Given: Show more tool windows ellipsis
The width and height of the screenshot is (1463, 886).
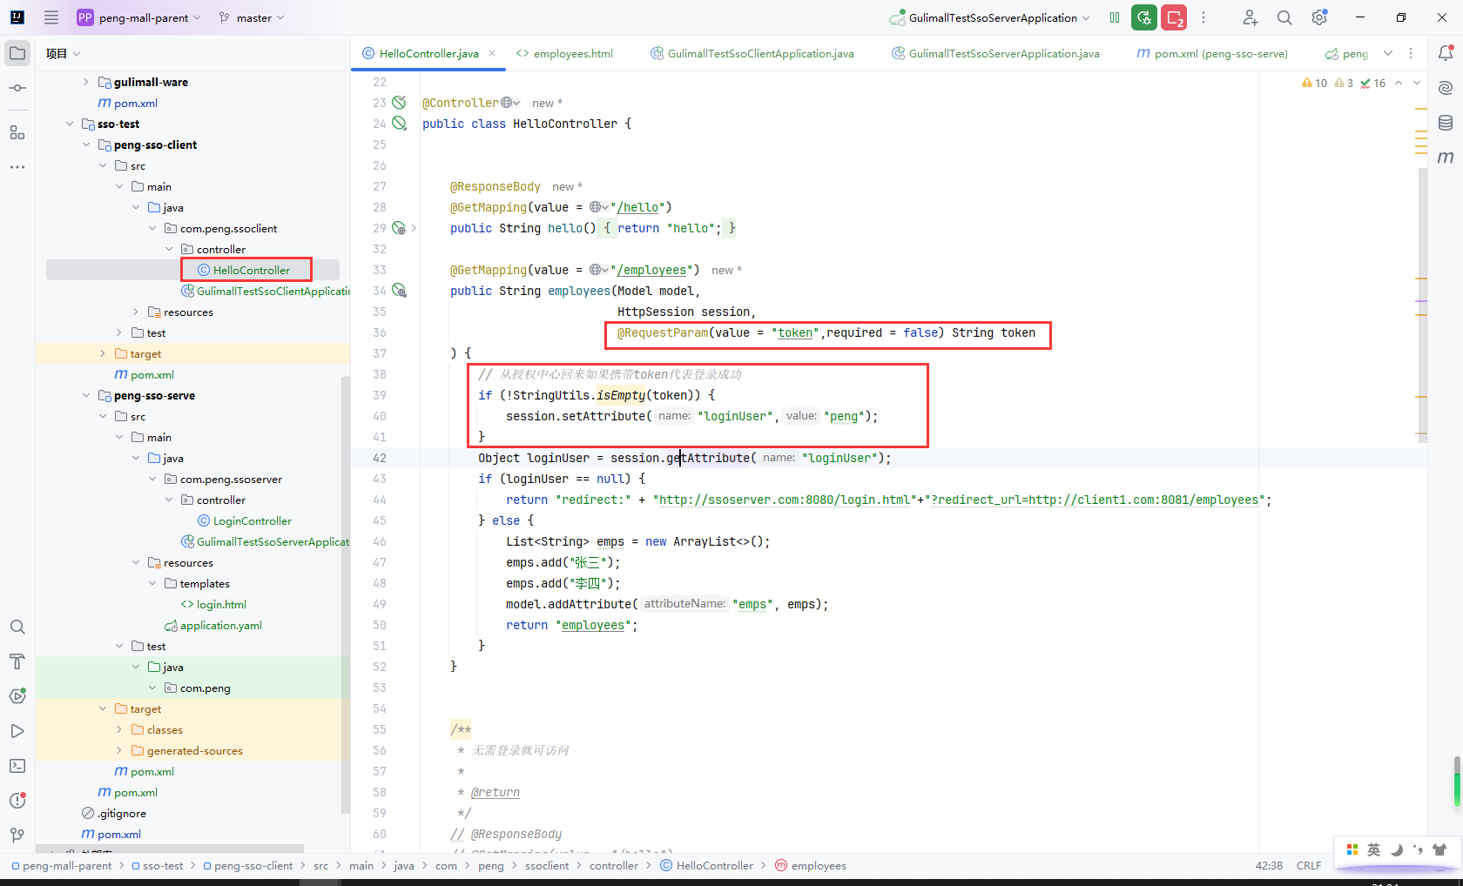Looking at the screenshot, I should tap(17, 166).
